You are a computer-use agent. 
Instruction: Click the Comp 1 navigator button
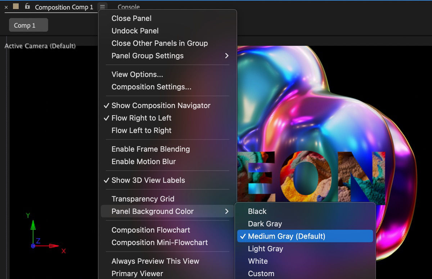coord(28,25)
